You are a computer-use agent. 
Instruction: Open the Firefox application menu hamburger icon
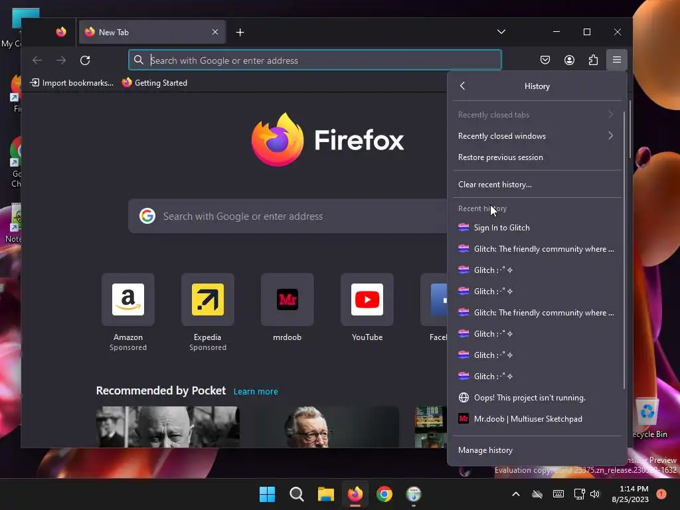coord(616,60)
